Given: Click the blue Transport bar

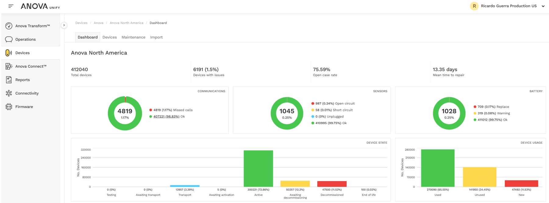Looking at the screenshot, I should point(185,186).
